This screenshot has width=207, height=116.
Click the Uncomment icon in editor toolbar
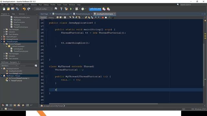[x=113, y=17]
